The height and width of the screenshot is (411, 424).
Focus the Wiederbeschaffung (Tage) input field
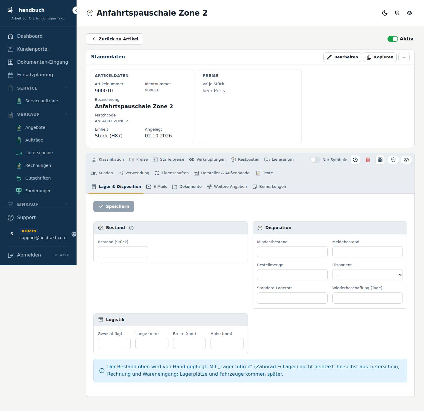point(367,298)
